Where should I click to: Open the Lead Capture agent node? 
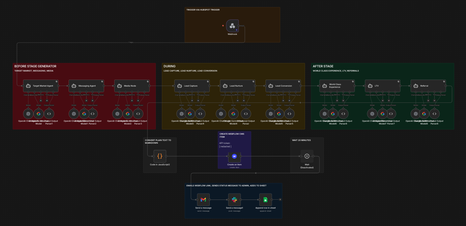point(192,86)
